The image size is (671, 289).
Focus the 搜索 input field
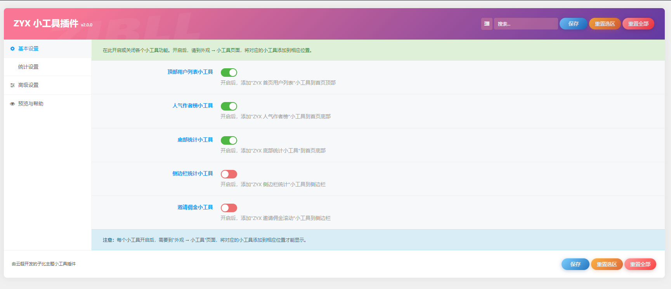(x=526, y=24)
